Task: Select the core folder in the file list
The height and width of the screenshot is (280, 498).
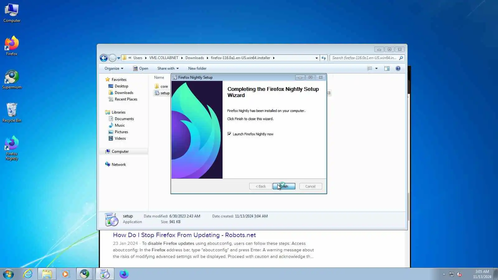Action: [161, 86]
